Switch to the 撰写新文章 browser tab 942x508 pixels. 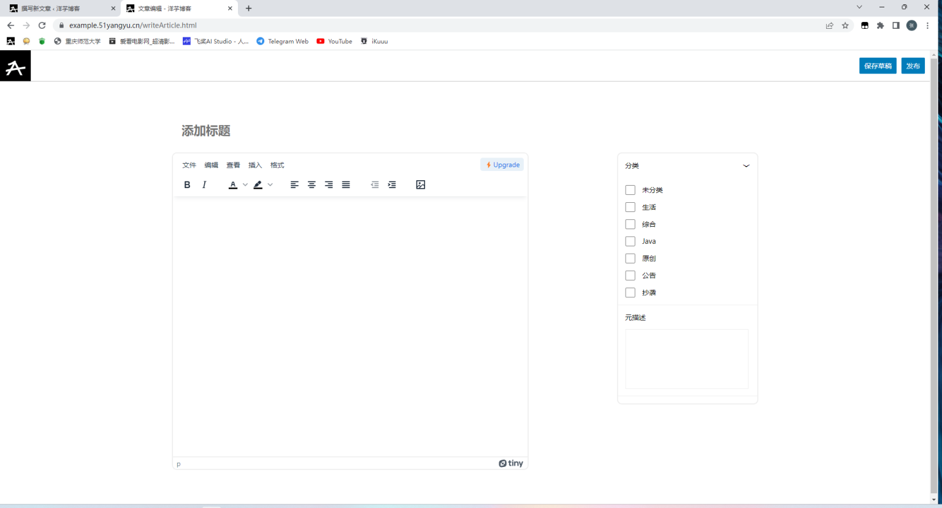(58, 9)
